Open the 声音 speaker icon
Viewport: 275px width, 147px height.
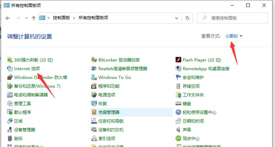[178, 130]
